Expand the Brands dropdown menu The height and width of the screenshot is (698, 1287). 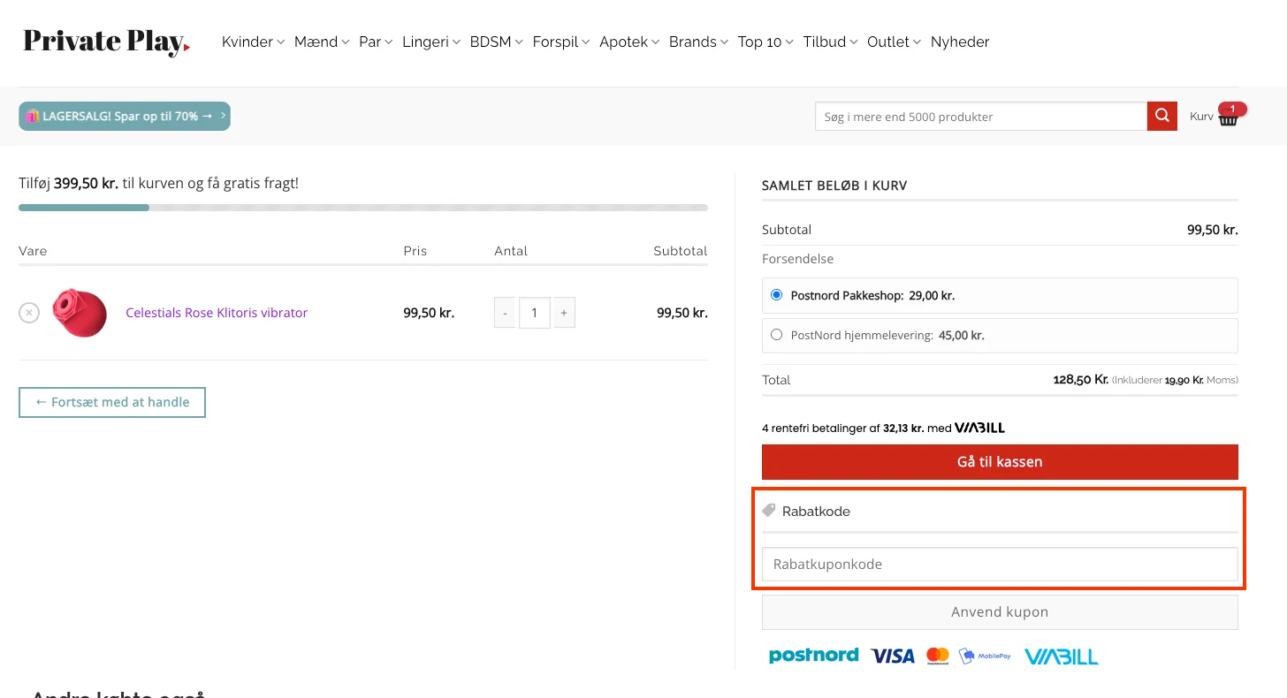click(x=697, y=42)
